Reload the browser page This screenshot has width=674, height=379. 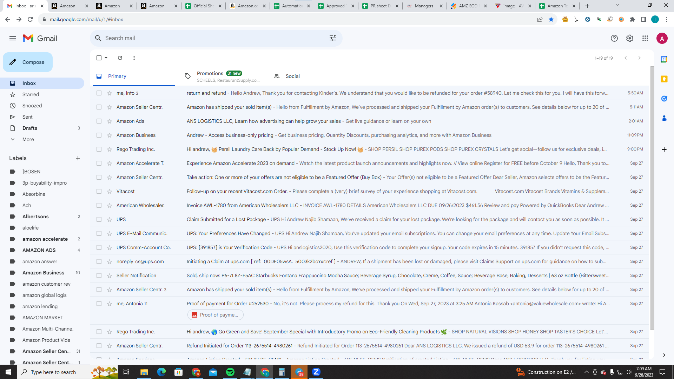[x=30, y=19]
